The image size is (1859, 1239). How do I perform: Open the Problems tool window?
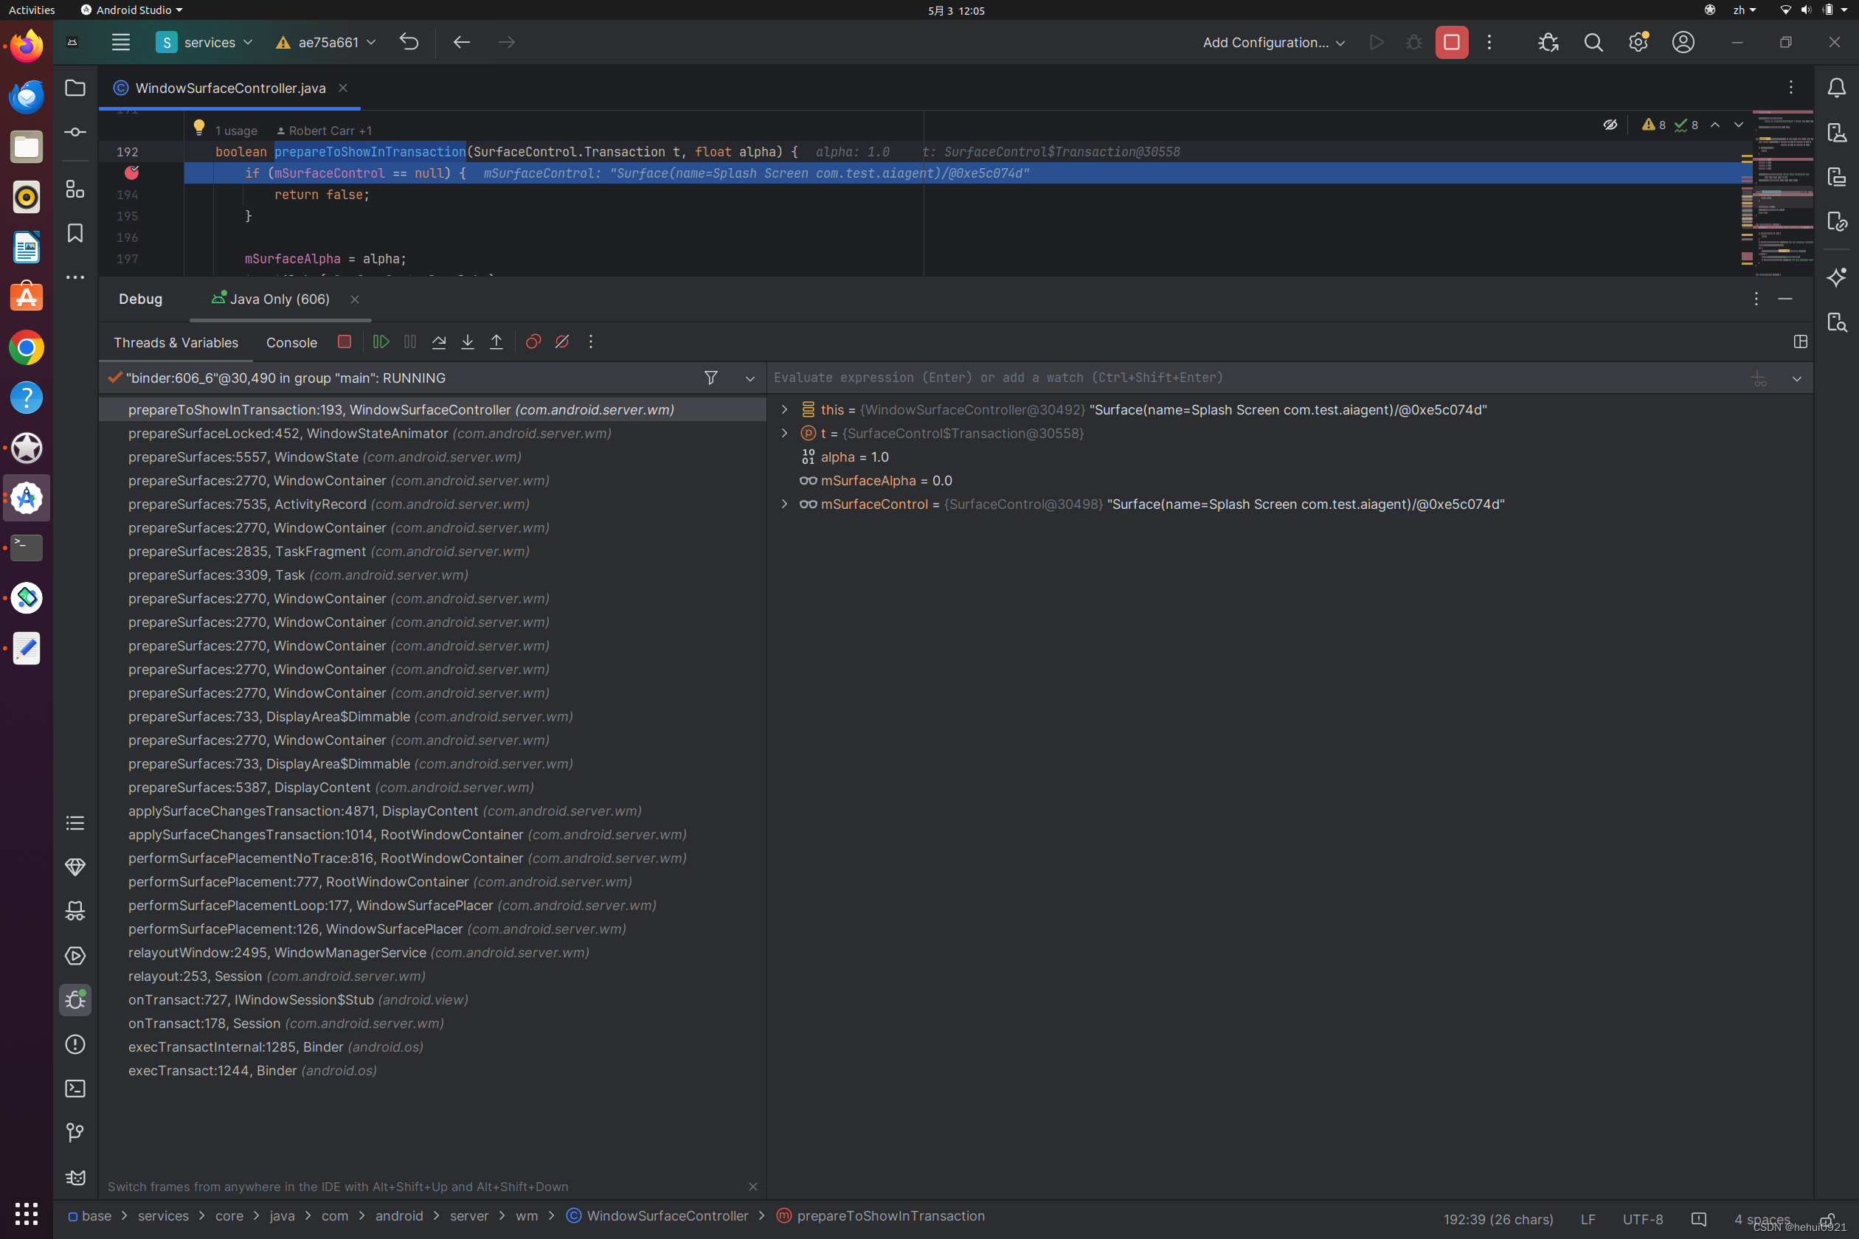[75, 1044]
